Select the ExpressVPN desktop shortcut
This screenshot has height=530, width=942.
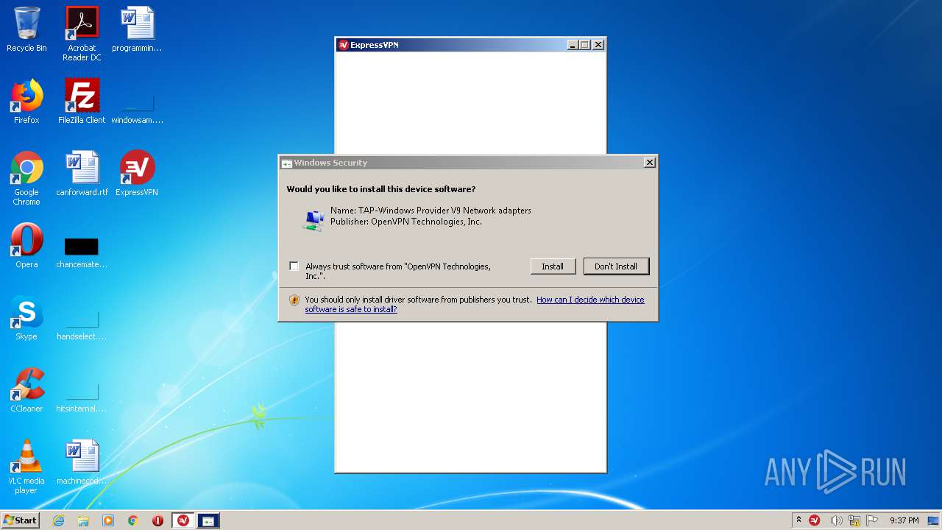point(137,174)
